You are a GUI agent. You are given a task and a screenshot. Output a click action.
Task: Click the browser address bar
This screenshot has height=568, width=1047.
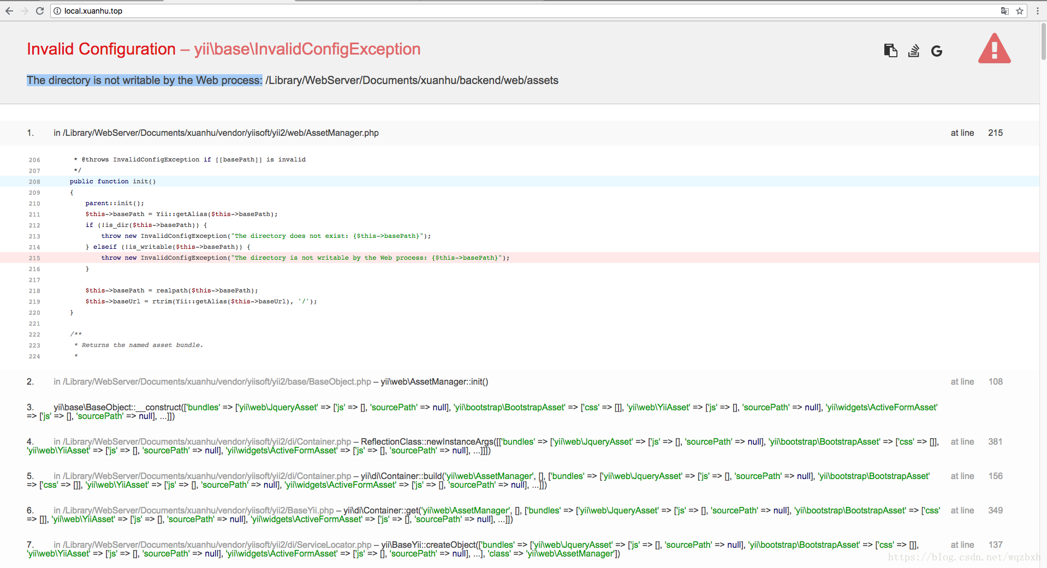pyautogui.click(x=218, y=10)
